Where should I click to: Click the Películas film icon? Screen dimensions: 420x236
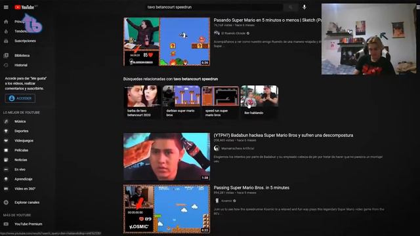(x=6, y=150)
